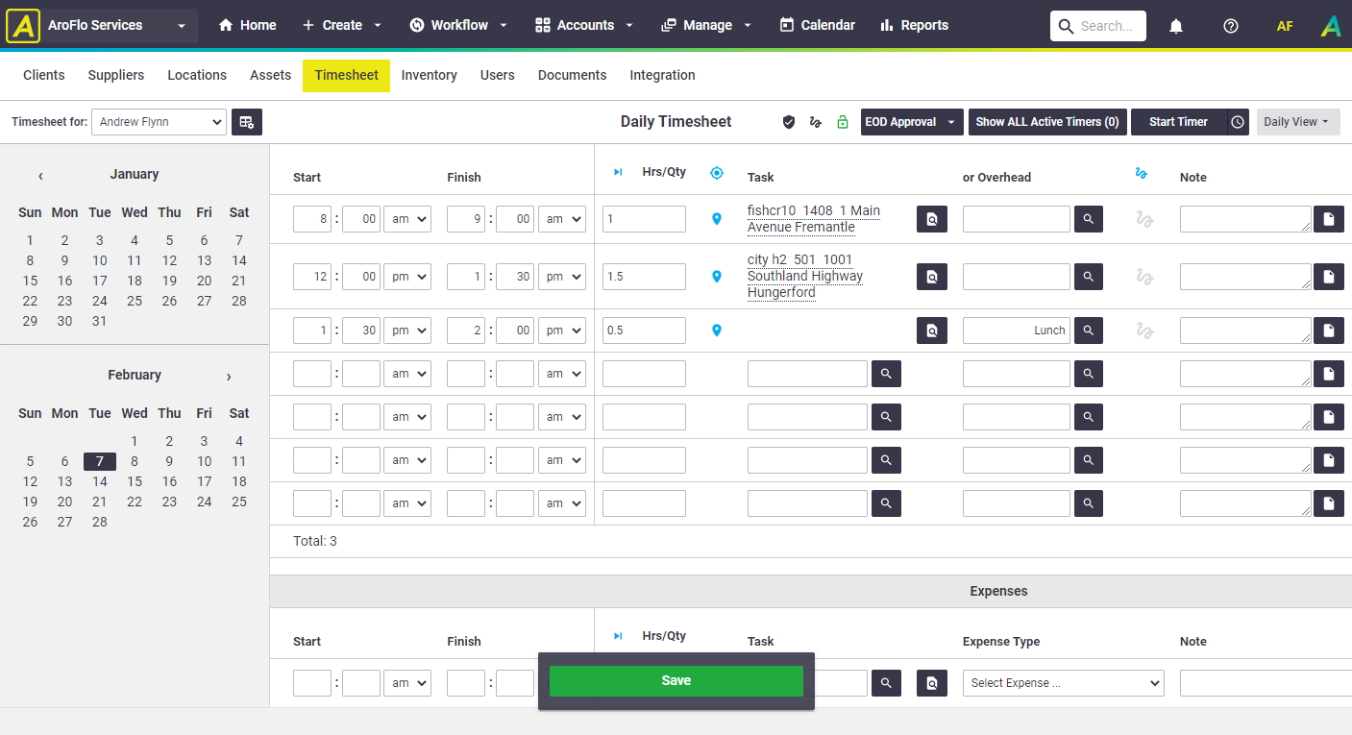Click the Start Timer button
The height and width of the screenshot is (735, 1352).
click(1178, 122)
